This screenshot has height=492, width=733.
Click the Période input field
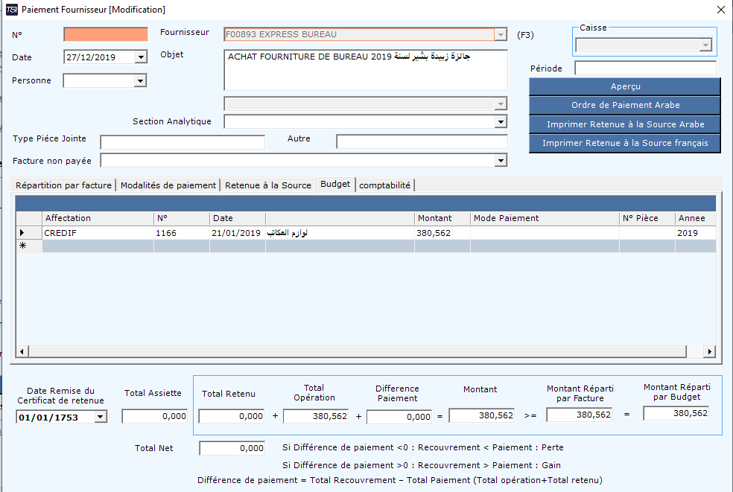point(645,68)
